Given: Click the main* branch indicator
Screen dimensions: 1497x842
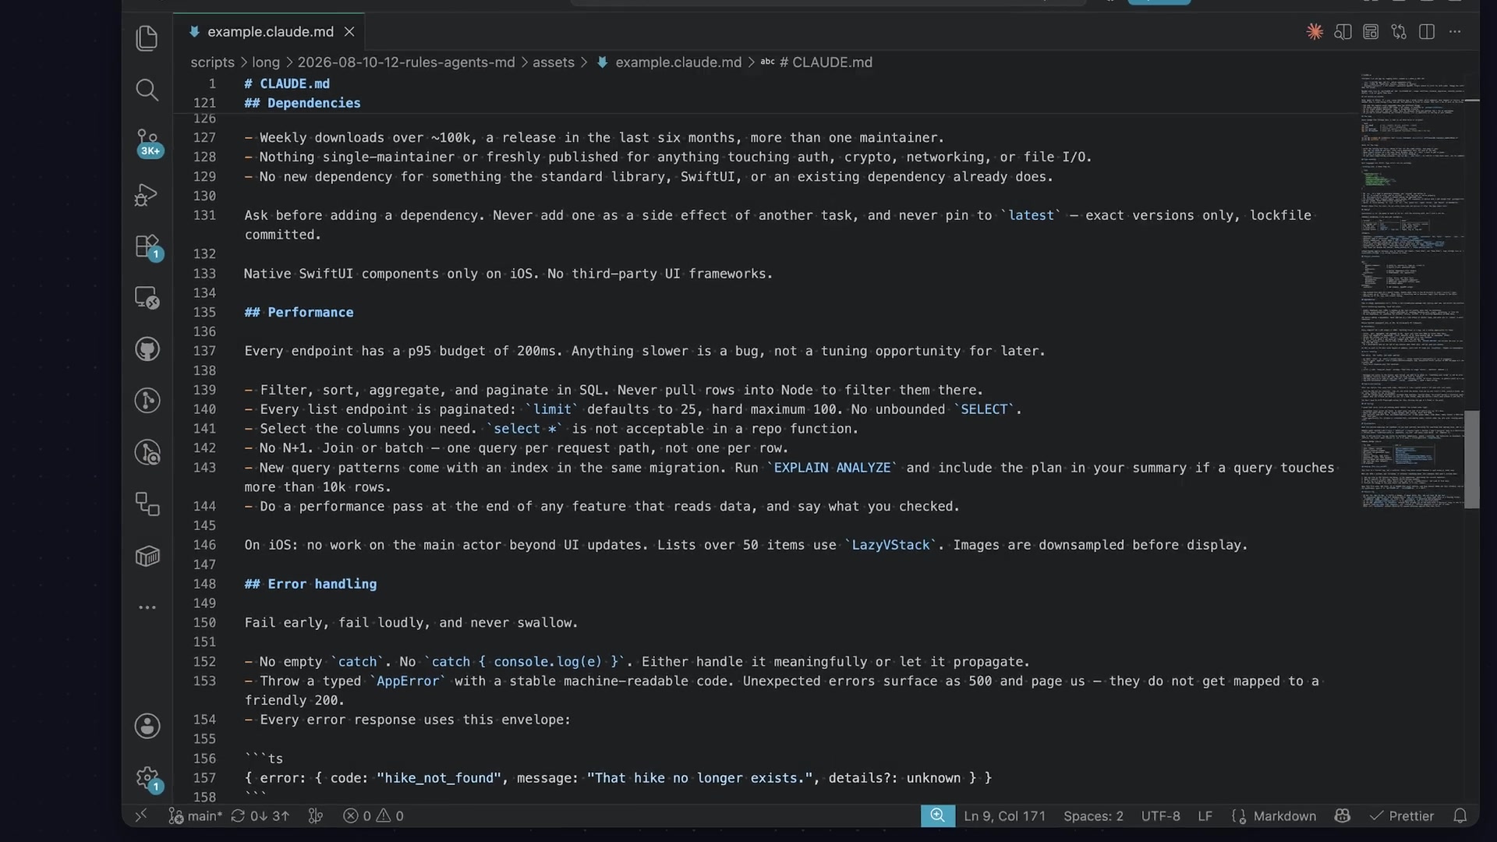Looking at the screenshot, I should coord(195,816).
